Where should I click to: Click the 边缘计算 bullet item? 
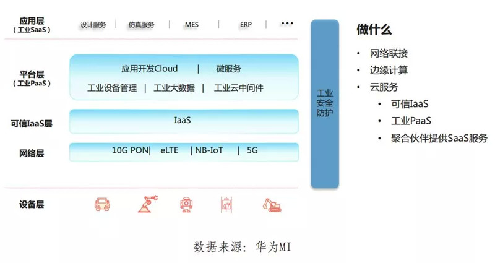click(x=389, y=70)
